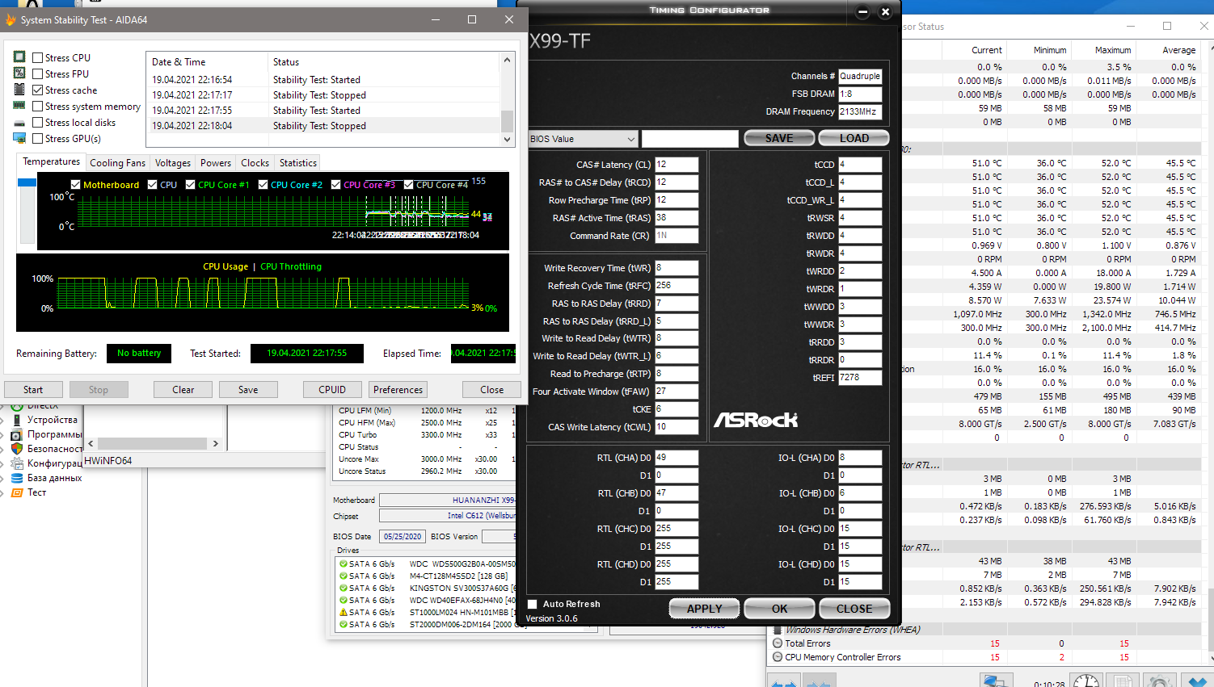Click the Clear button in stability test

[x=183, y=389]
